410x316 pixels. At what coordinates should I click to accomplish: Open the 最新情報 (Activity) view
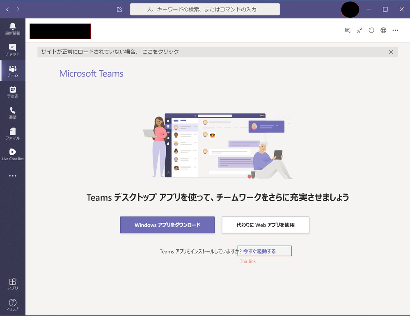point(13,28)
